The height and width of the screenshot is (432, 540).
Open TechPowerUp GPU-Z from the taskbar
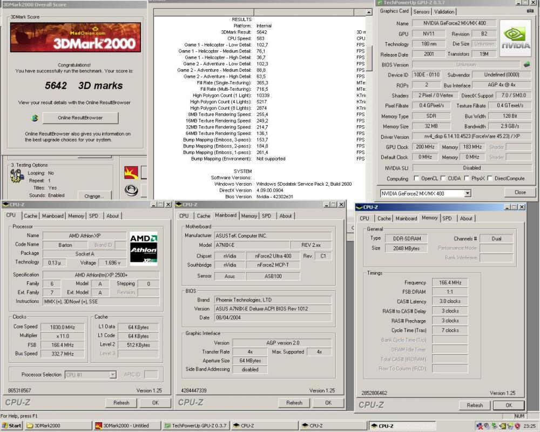195,426
